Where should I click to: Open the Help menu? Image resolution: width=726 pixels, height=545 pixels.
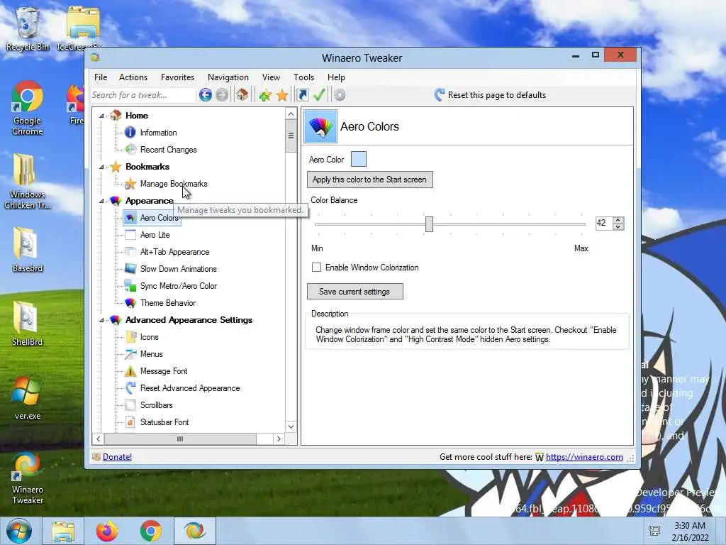(x=336, y=77)
